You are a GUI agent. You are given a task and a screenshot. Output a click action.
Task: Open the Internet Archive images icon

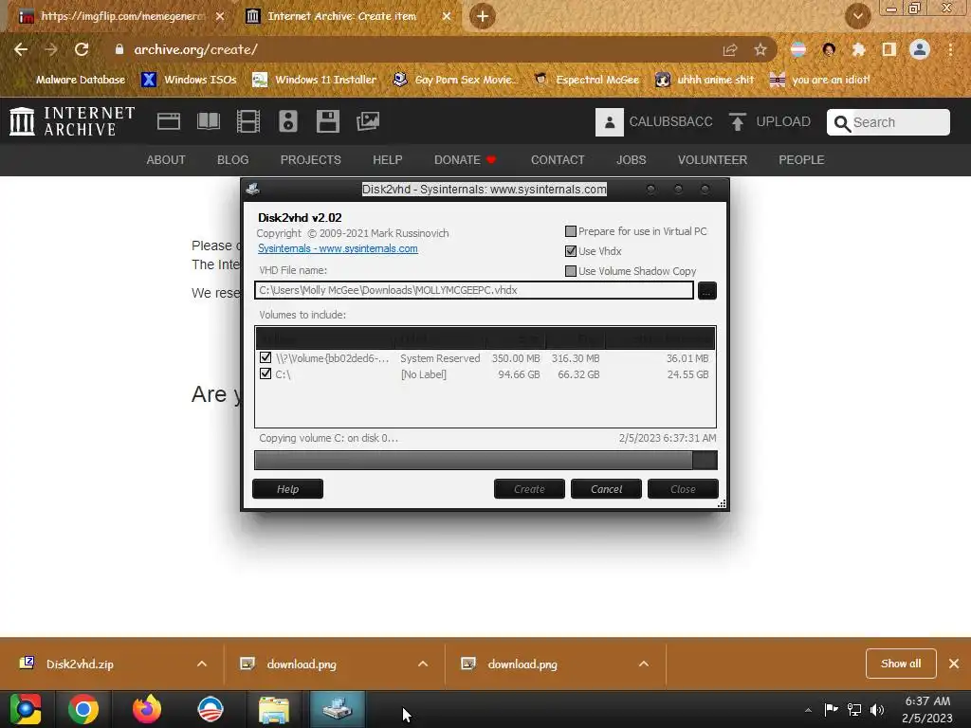click(x=368, y=121)
